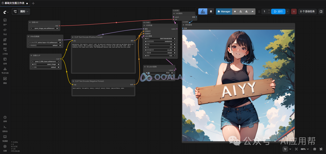326x154 pixels.
Task: Click the drag handle of run toolbar
Action: 259,12
